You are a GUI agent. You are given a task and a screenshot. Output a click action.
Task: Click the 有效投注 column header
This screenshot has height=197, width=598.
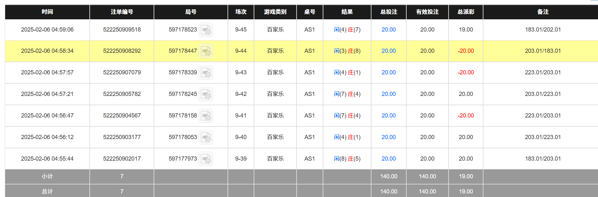coord(427,12)
